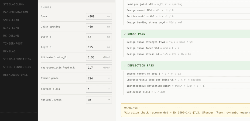Viewport: 250px width, 121px height.
Task: Open the Timber grade dropdown
Action: 99,78
